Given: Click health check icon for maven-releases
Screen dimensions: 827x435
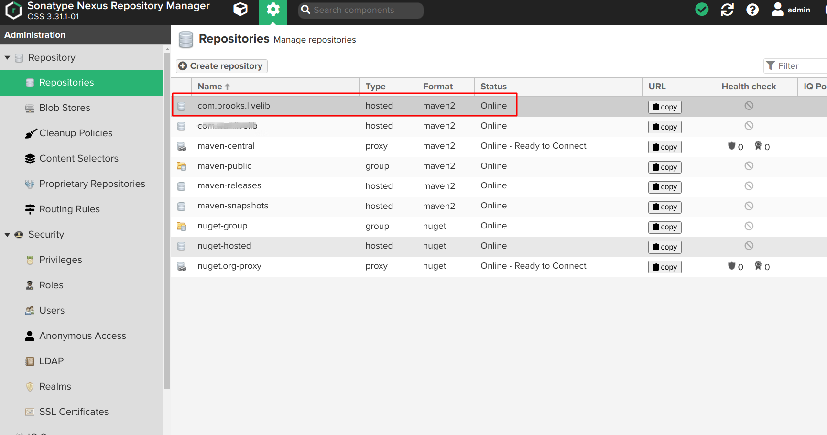Looking at the screenshot, I should pyautogui.click(x=749, y=186).
